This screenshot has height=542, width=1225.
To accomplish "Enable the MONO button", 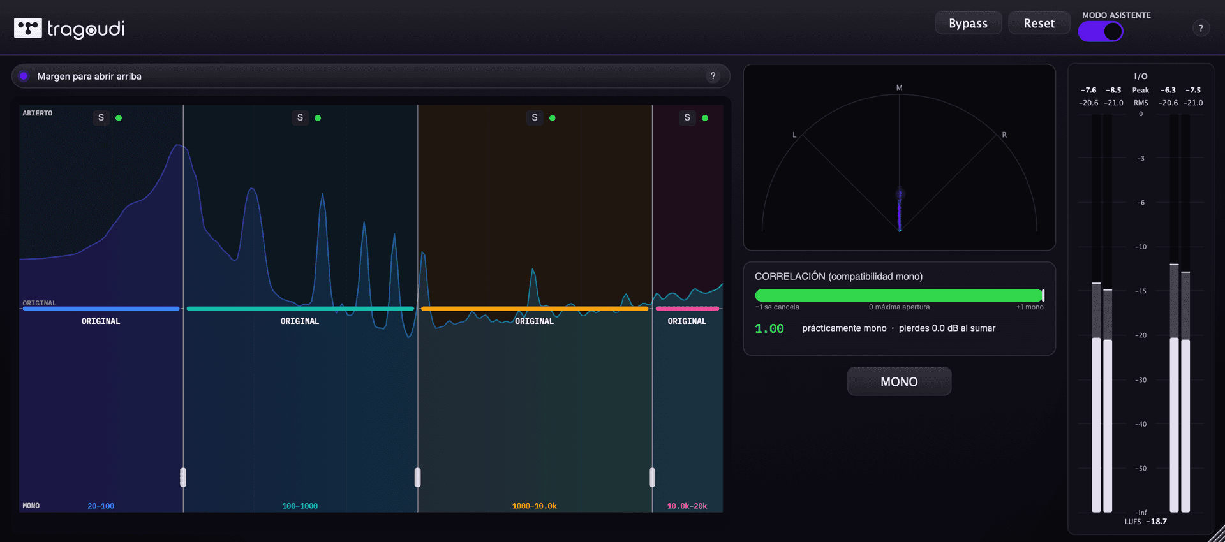I will (899, 381).
